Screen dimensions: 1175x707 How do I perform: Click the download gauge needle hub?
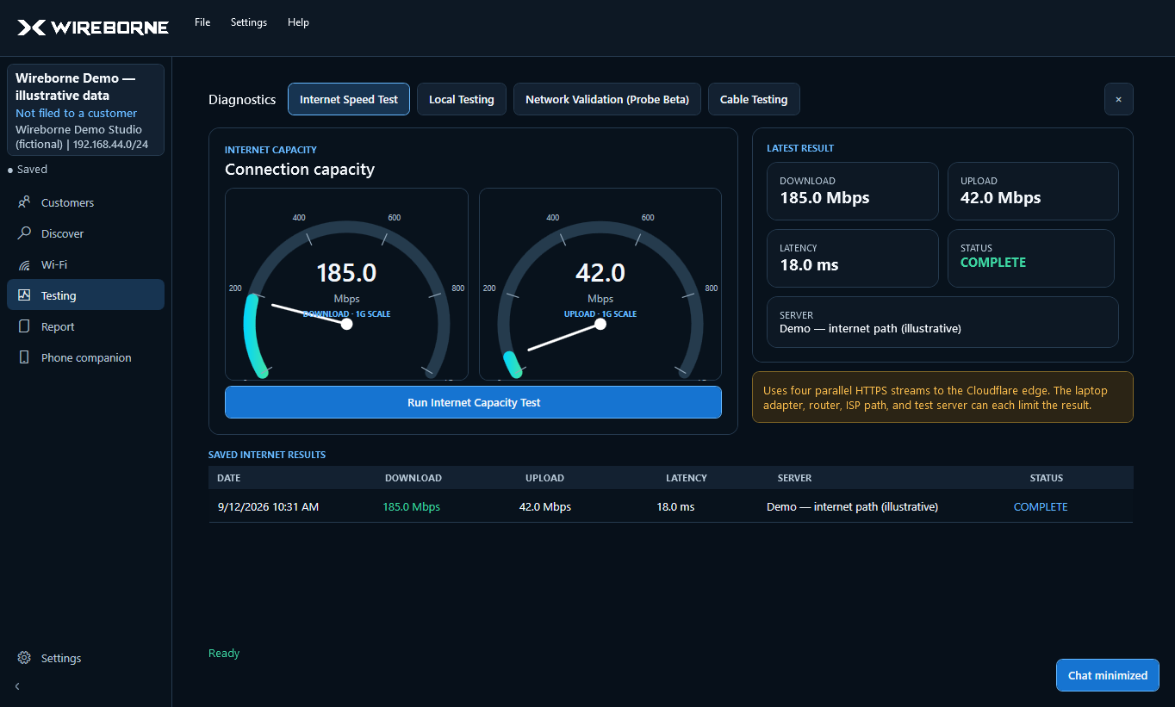click(346, 324)
